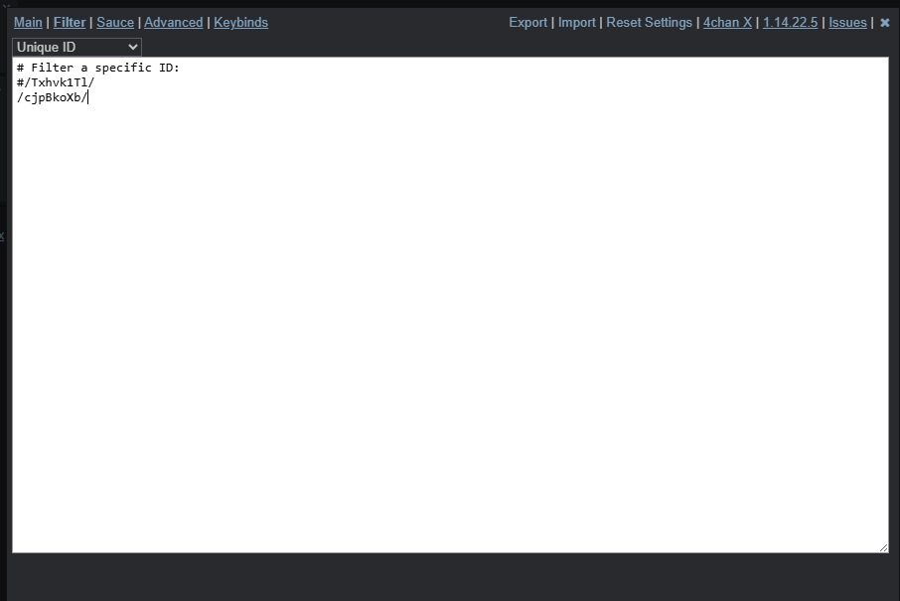Click the Import settings link
The image size is (900, 601).
(577, 23)
